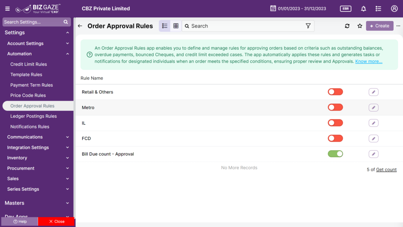403x227 pixels.
Task: Expand Account Settings
Action: (x=68, y=43)
